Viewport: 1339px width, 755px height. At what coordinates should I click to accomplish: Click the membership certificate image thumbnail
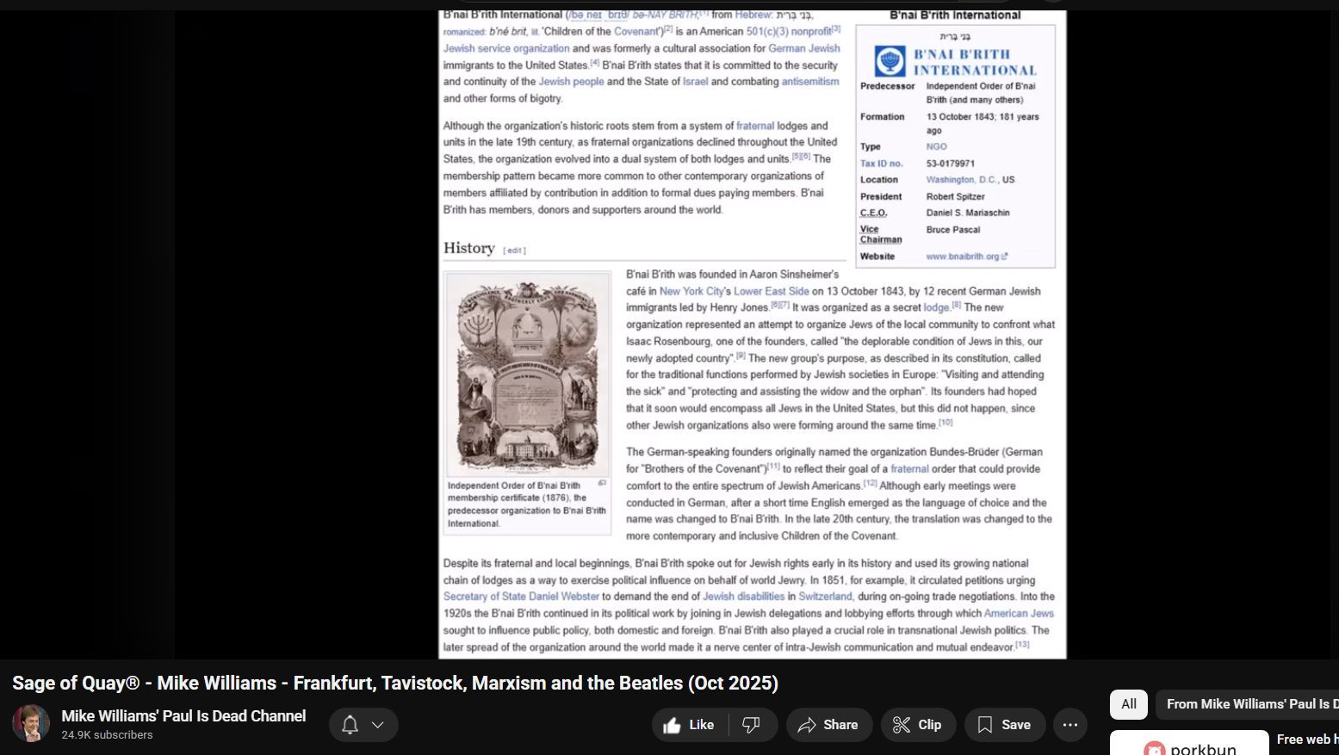(527, 374)
